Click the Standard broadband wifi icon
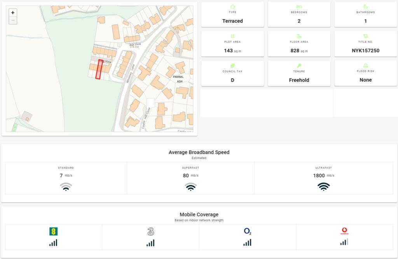This screenshot has width=398, height=259. tap(66, 186)
